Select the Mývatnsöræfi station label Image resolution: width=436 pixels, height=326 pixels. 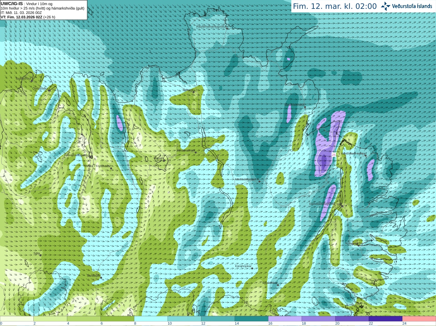(186, 150)
